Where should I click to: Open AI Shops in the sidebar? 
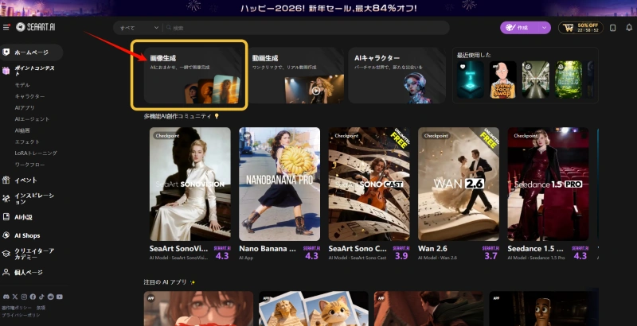pos(27,235)
